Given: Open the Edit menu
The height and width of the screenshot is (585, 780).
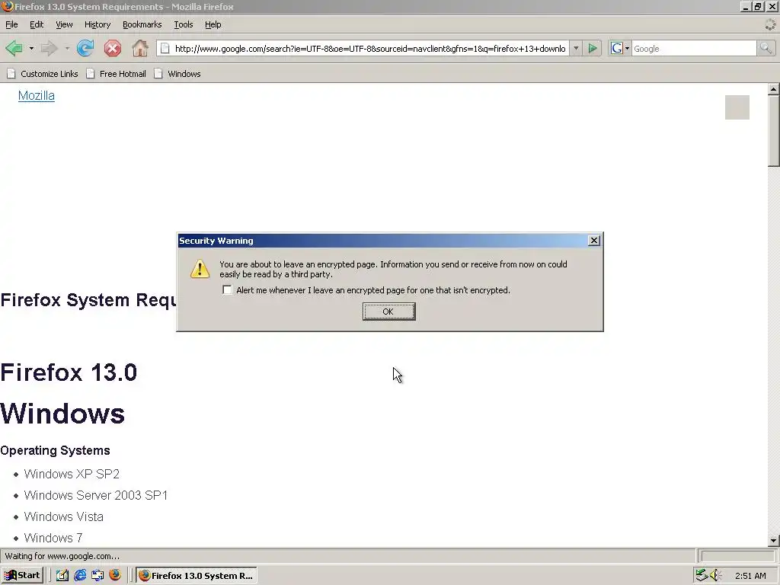Looking at the screenshot, I should [37, 24].
